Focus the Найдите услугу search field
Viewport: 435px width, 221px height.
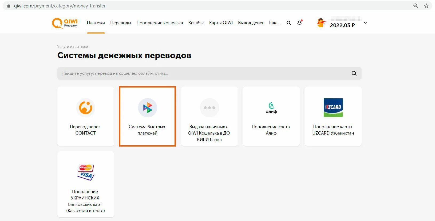(x=209, y=73)
